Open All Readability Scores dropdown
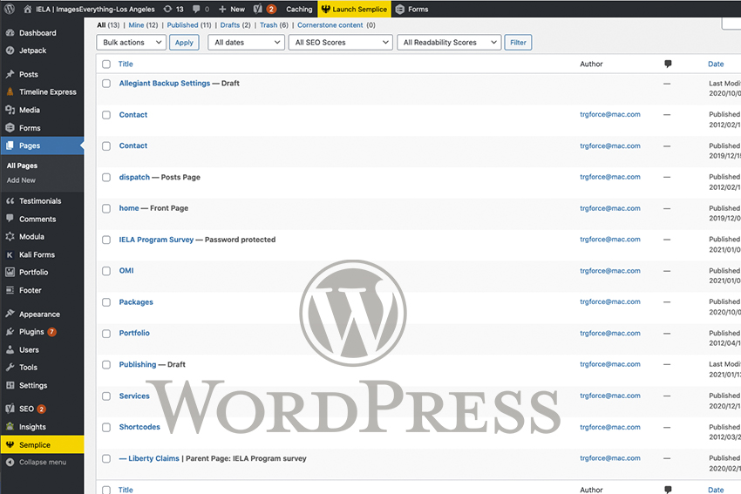 449,43
